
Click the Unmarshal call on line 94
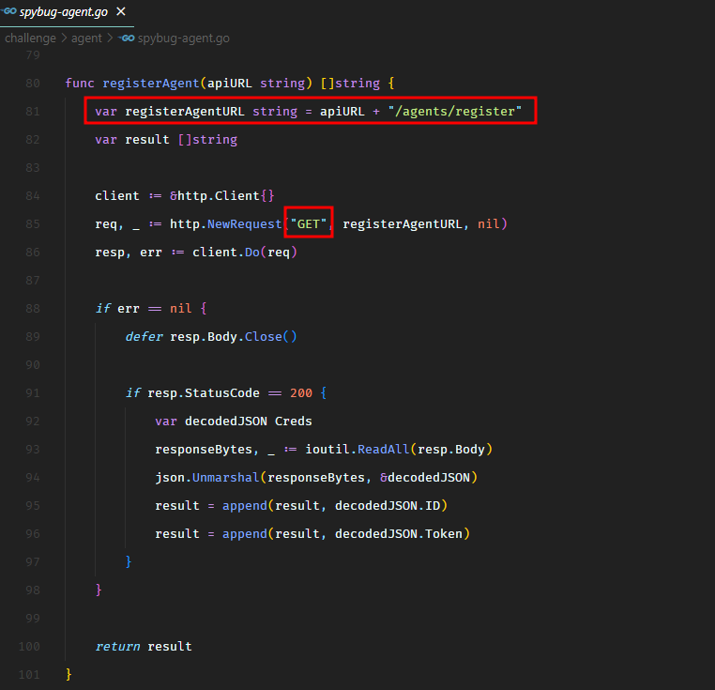tap(226, 477)
